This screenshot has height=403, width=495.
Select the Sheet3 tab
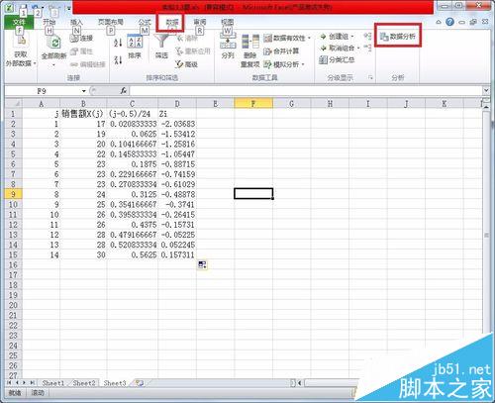click(115, 383)
